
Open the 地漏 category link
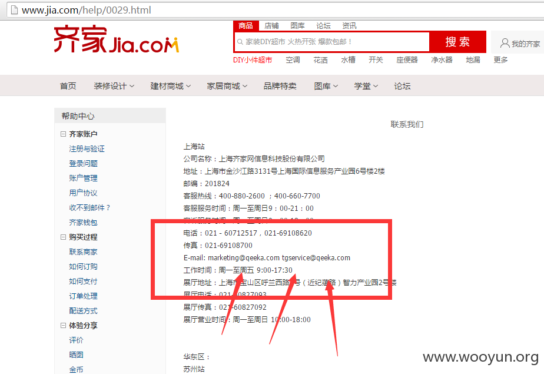click(473, 60)
